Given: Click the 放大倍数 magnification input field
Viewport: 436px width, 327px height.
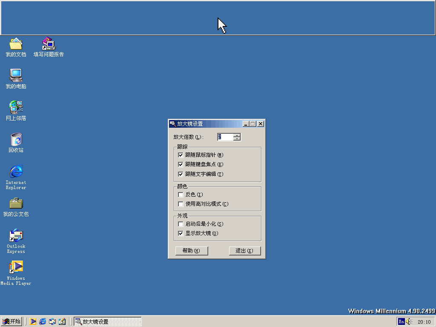Looking at the screenshot, I should 226,137.
